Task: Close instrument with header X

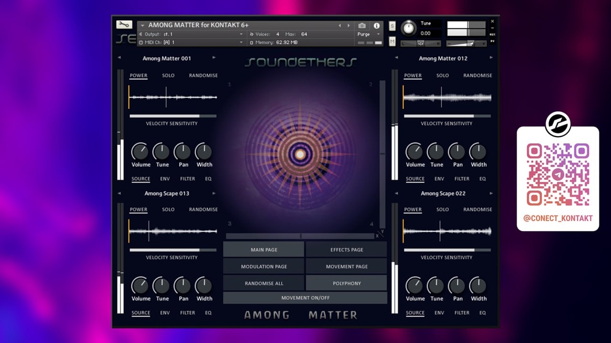Action: click(x=492, y=22)
